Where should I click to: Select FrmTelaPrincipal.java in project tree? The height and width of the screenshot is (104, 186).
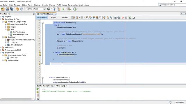pos(21,35)
